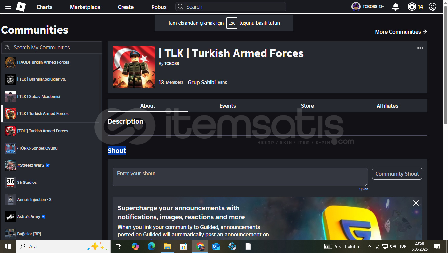Open Marketplace in top navigation

[85, 7]
